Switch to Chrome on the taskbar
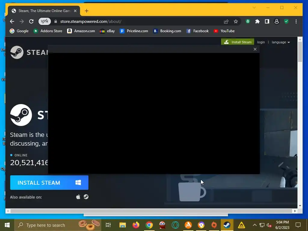Image resolution: width=308 pixels, height=231 pixels. click(x=149, y=225)
